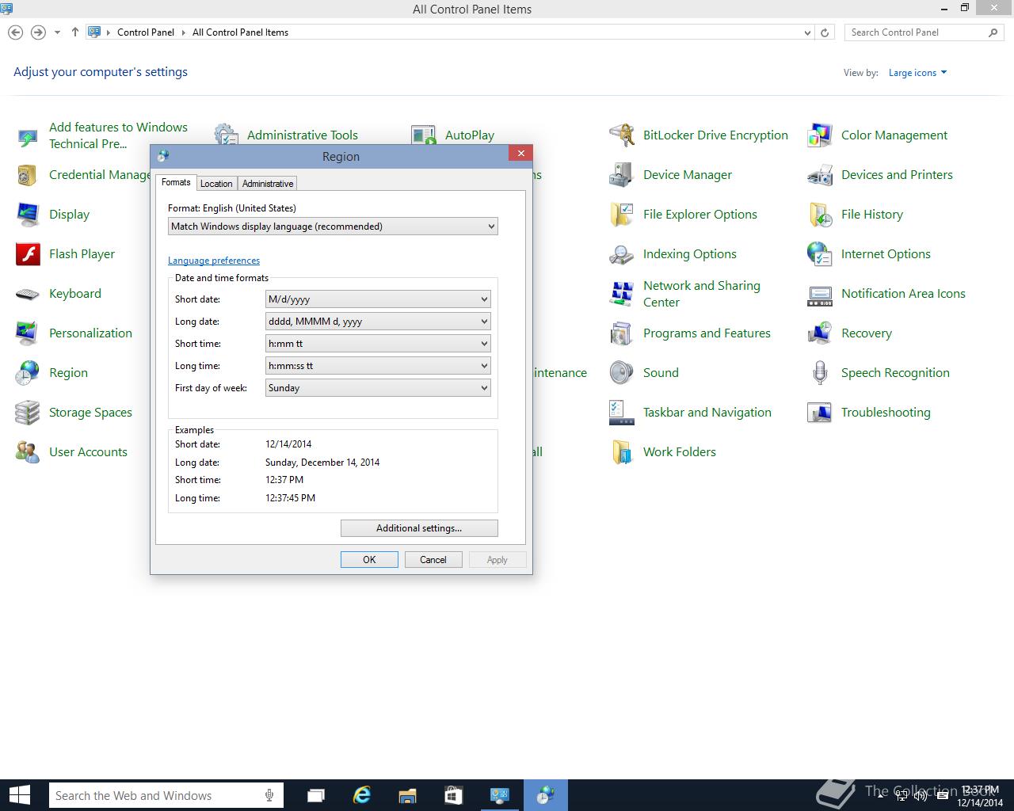Open the Sound speaker icon
Viewport: 1014px width, 811px height.
click(x=622, y=373)
